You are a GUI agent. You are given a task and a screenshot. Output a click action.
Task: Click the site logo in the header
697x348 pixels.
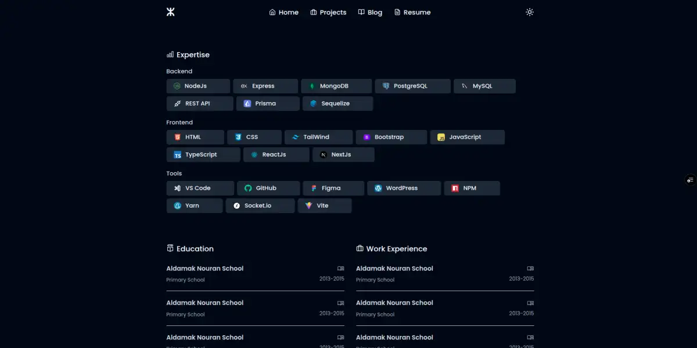click(x=170, y=12)
